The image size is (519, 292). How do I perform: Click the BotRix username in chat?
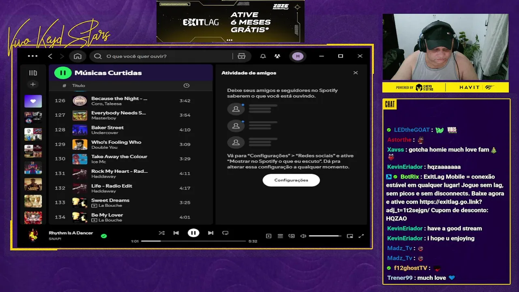pos(410,177)
